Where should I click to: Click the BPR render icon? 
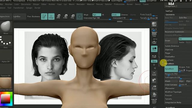pos(154,24)
